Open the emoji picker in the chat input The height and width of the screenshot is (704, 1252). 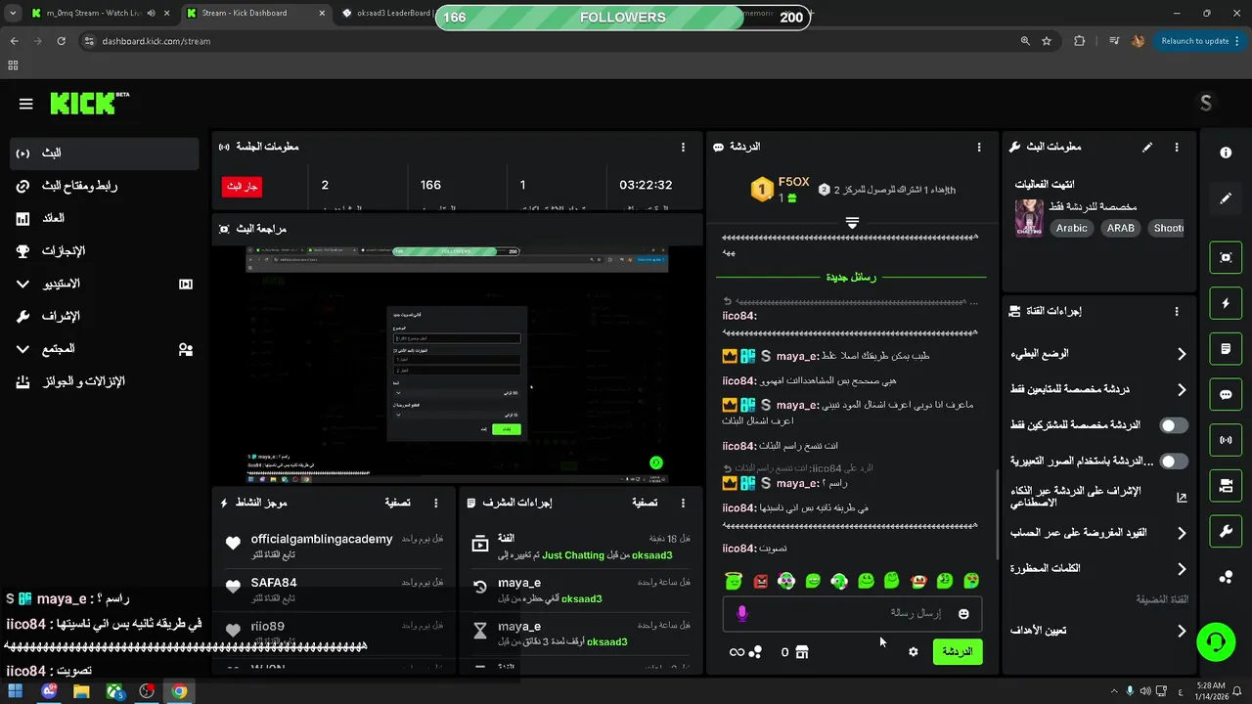click(x=963, y=614)
